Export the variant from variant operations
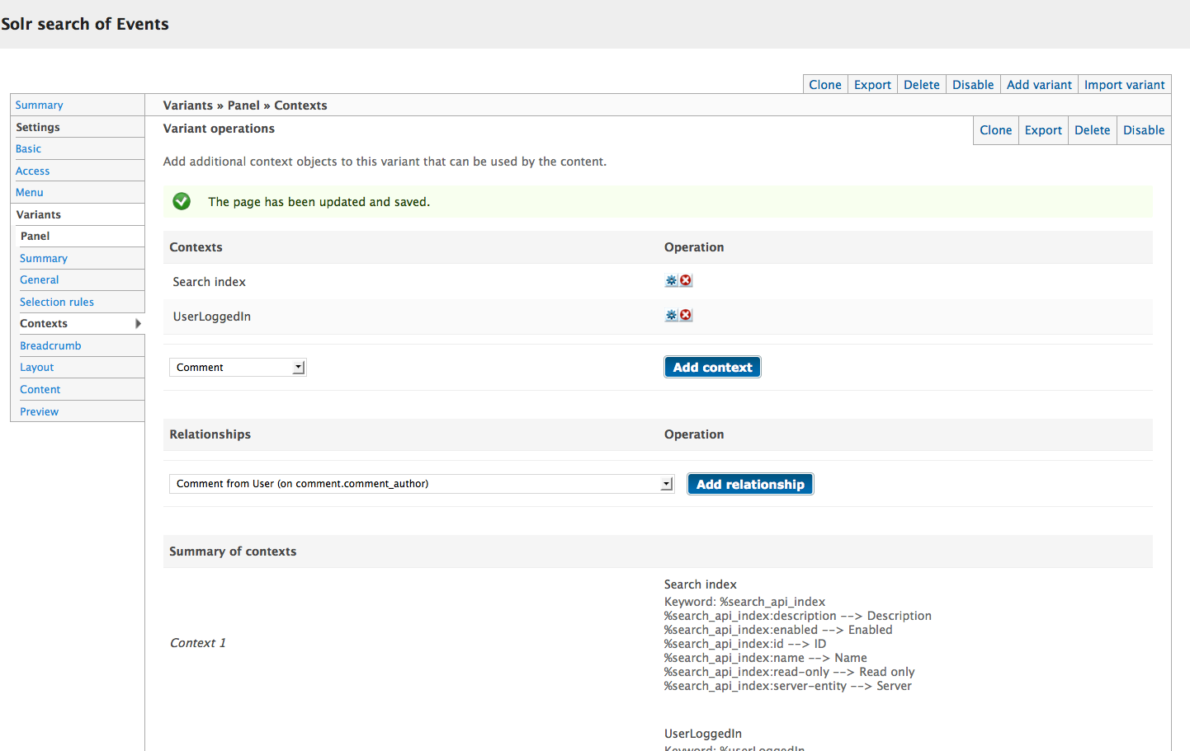1190x751 pixels. point(1043,129)
